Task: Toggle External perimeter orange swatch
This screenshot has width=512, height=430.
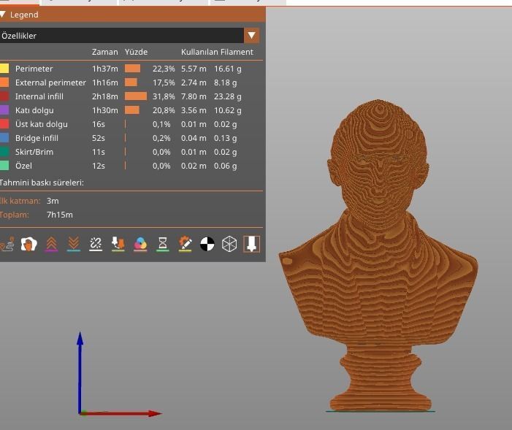Action: click(x=4, y=82)
